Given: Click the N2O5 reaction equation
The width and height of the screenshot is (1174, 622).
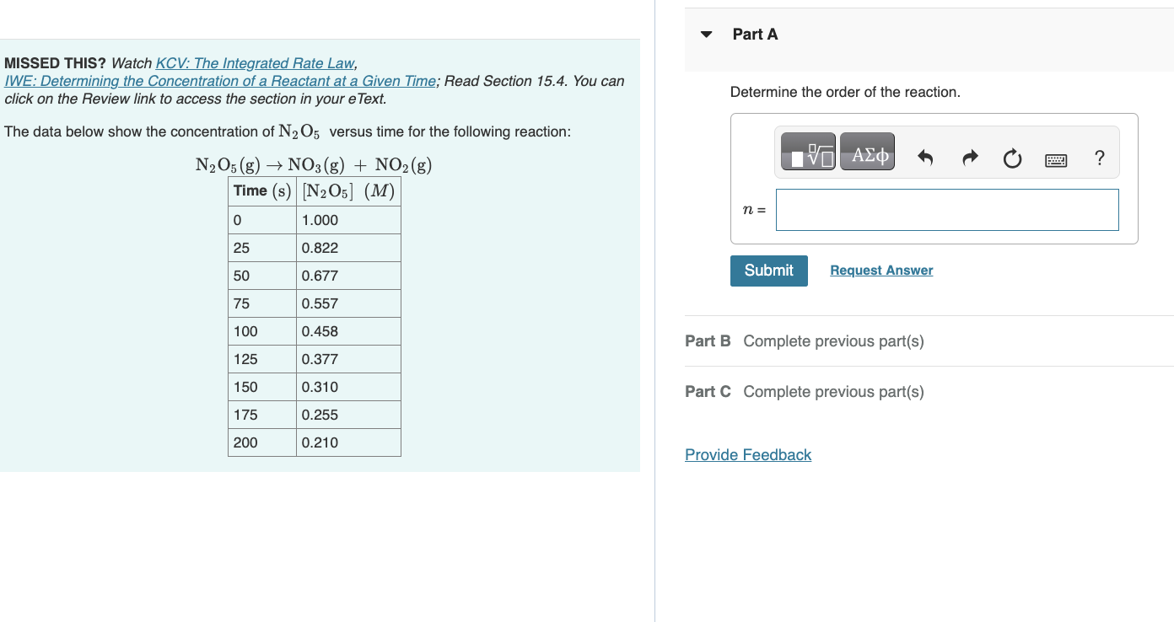Looking at the screenshot, I should click(312, 164).
